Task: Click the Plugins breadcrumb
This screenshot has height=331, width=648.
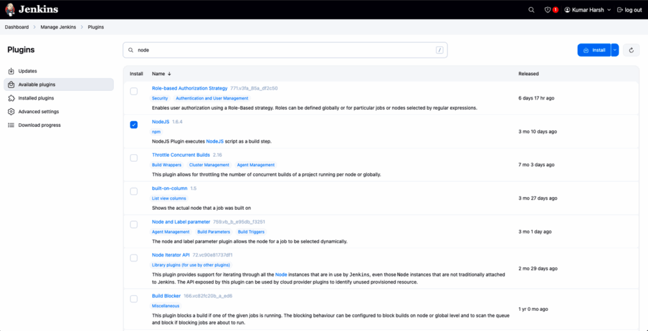Action: pyautogui.click(x=96, y=27)
